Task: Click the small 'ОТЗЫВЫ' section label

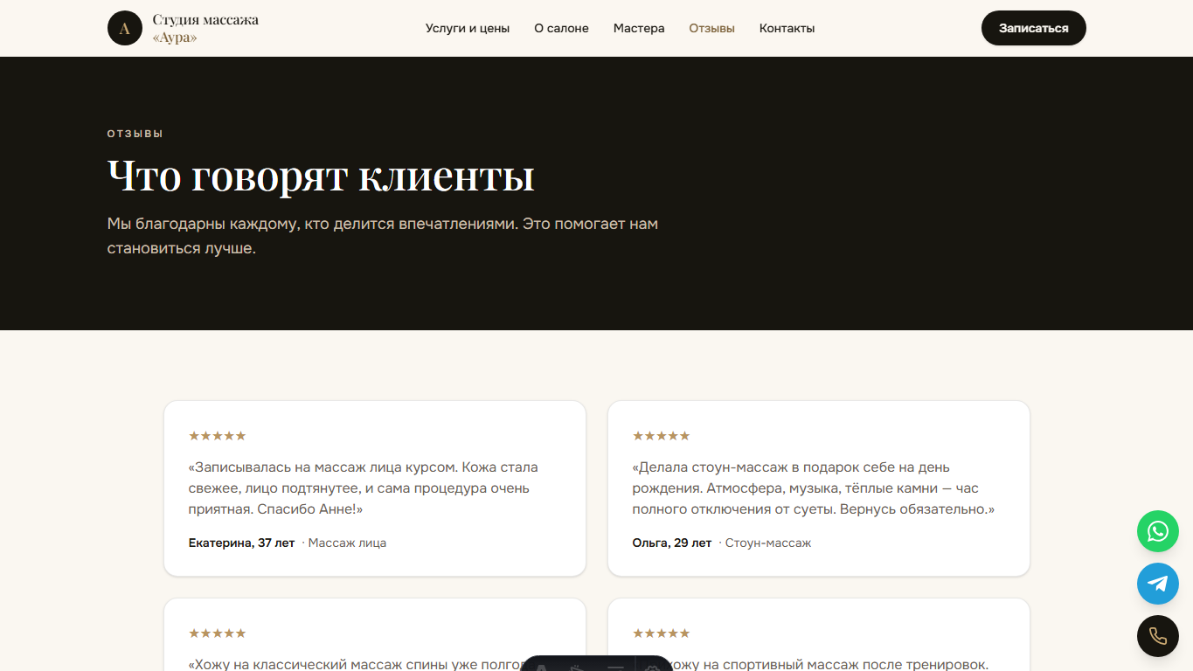Action: [135, 134]
